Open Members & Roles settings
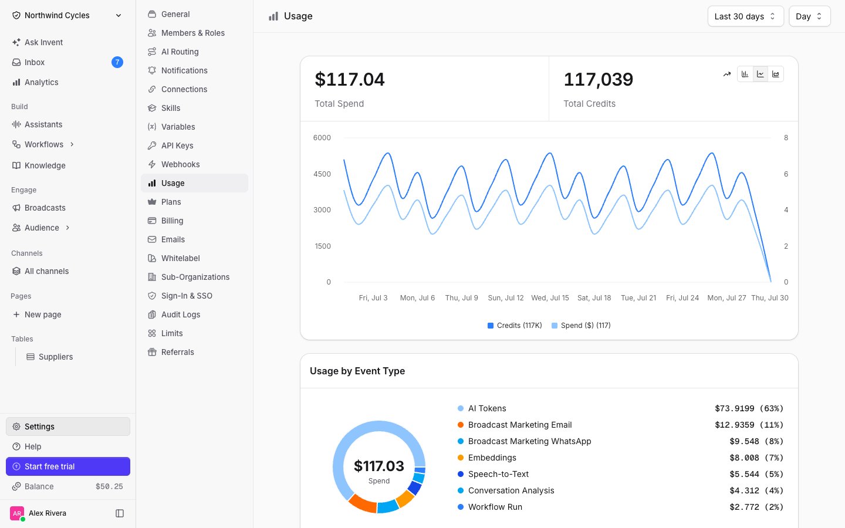Image resolution: width=845 pixels, height=528 pixels. (x=194, y=33)
